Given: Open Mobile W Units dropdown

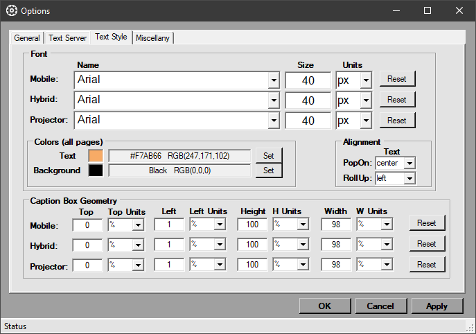Looking at the screenshot, I should click(387, 225).
